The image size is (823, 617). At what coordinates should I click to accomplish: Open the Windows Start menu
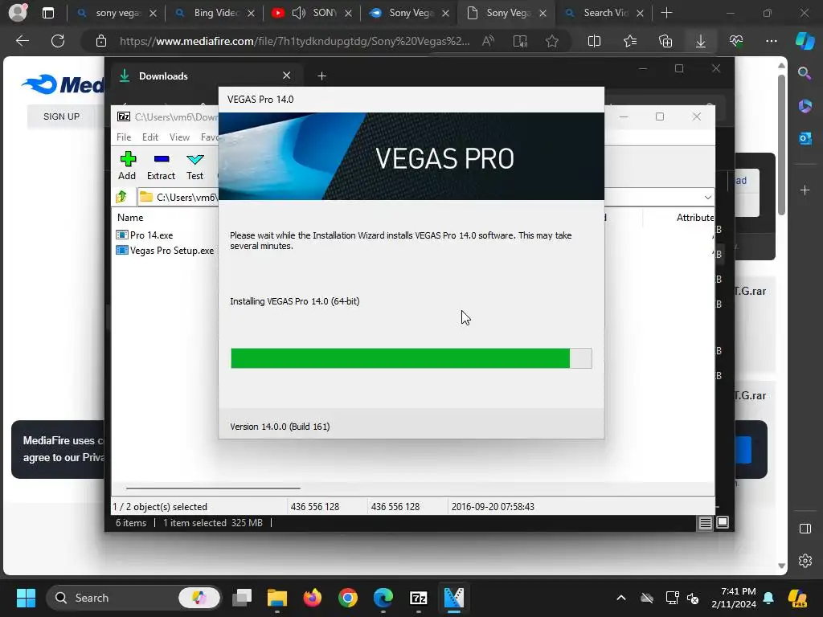coord(26,598)
